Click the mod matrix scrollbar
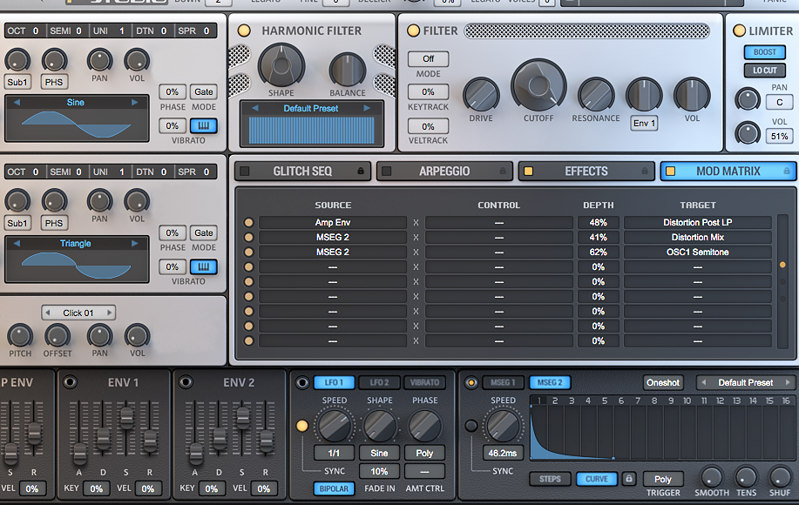 pyautogui.click(x=782, y=281)
